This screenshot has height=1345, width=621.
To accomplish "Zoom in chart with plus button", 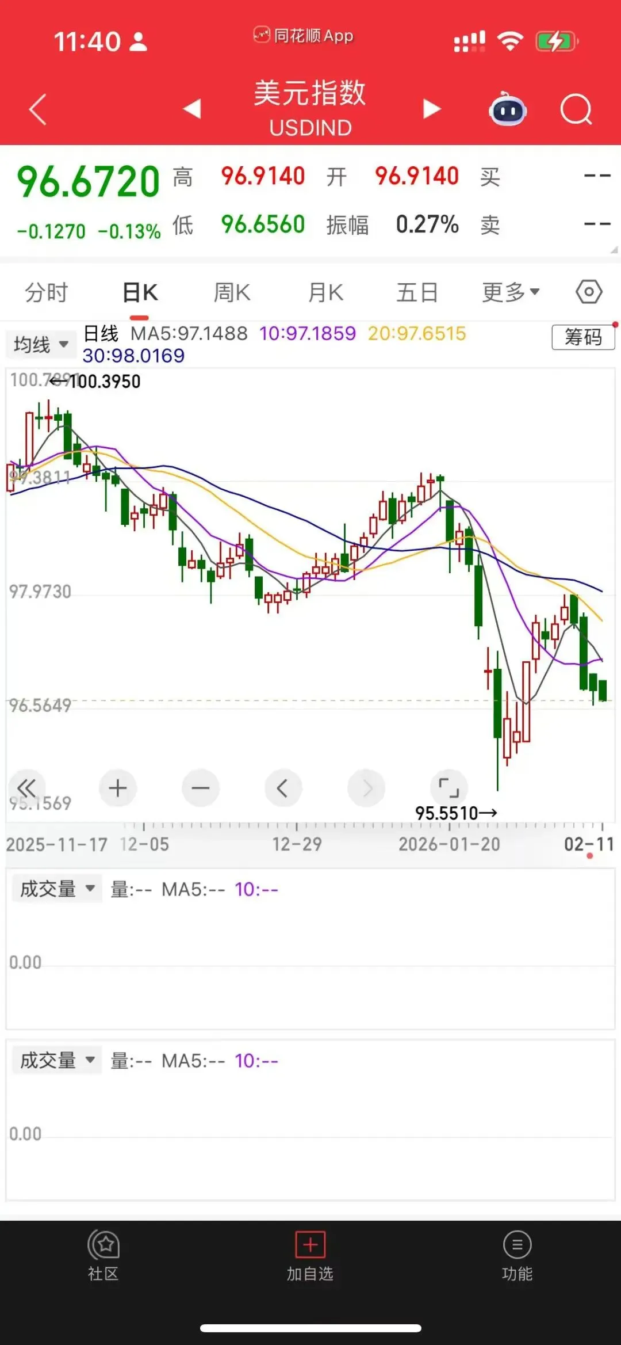I will tap(118, 788).
